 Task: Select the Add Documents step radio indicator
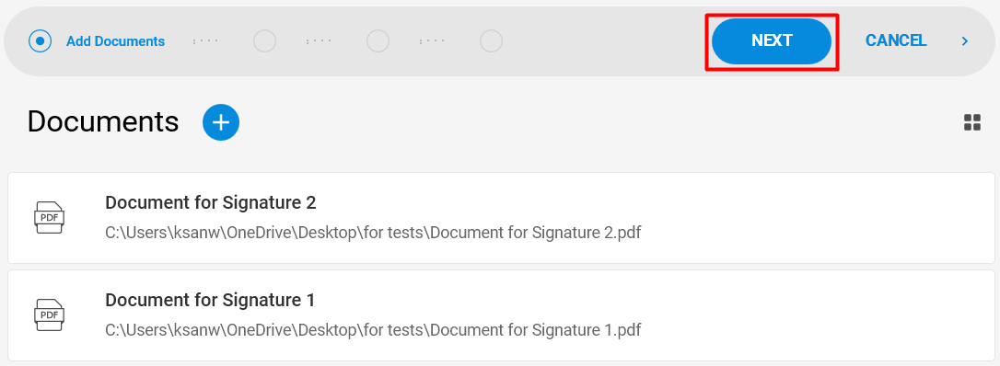41,41
